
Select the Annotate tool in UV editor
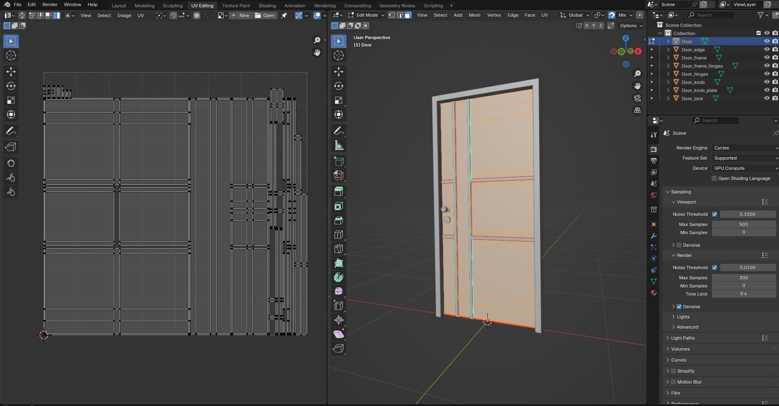(x=11, y=131)
